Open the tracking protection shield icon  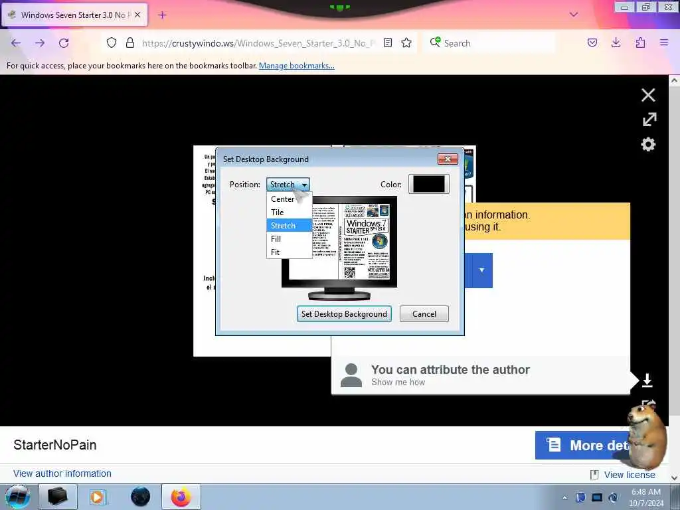click(112, 43)
